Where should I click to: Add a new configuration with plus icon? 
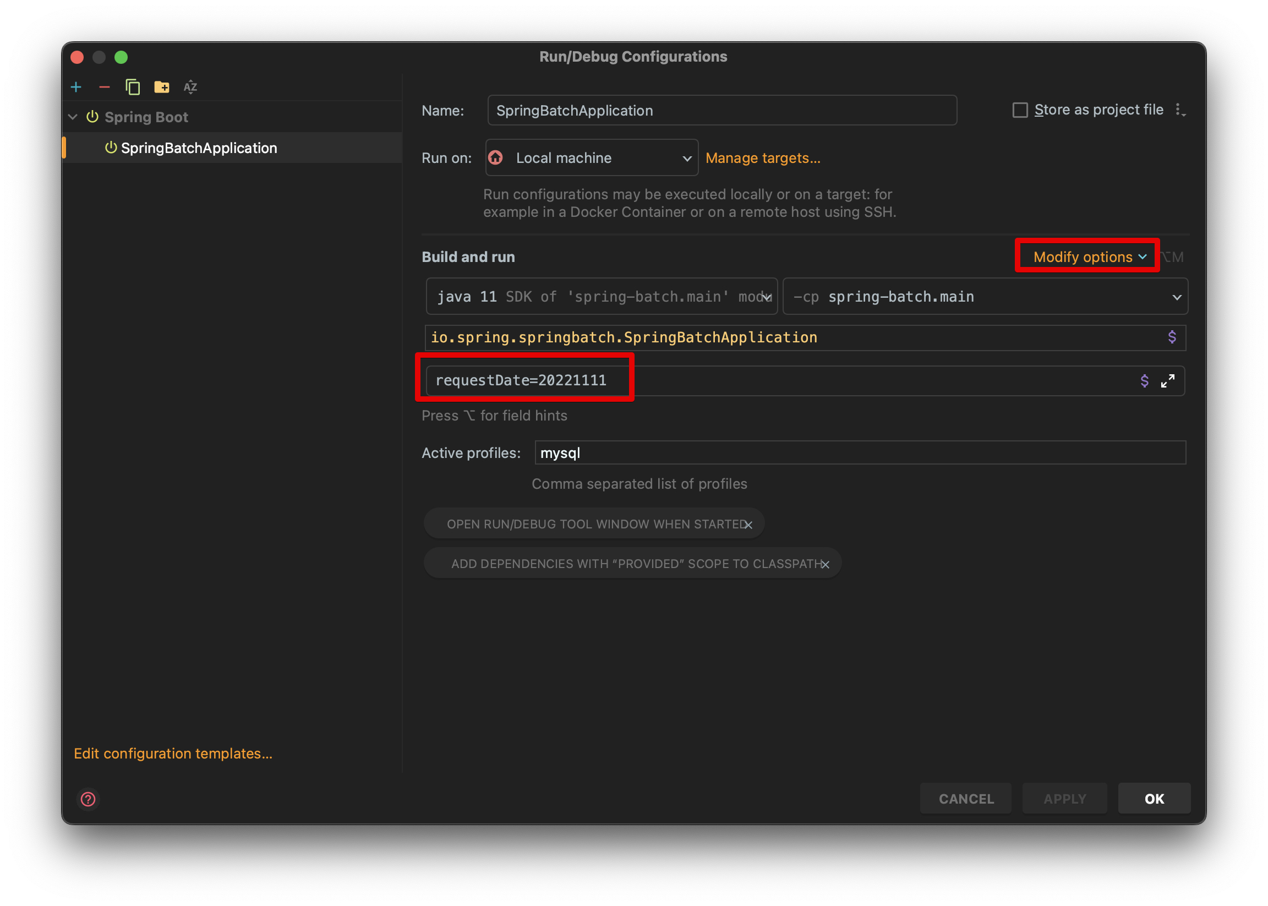[x=76, y=87]
